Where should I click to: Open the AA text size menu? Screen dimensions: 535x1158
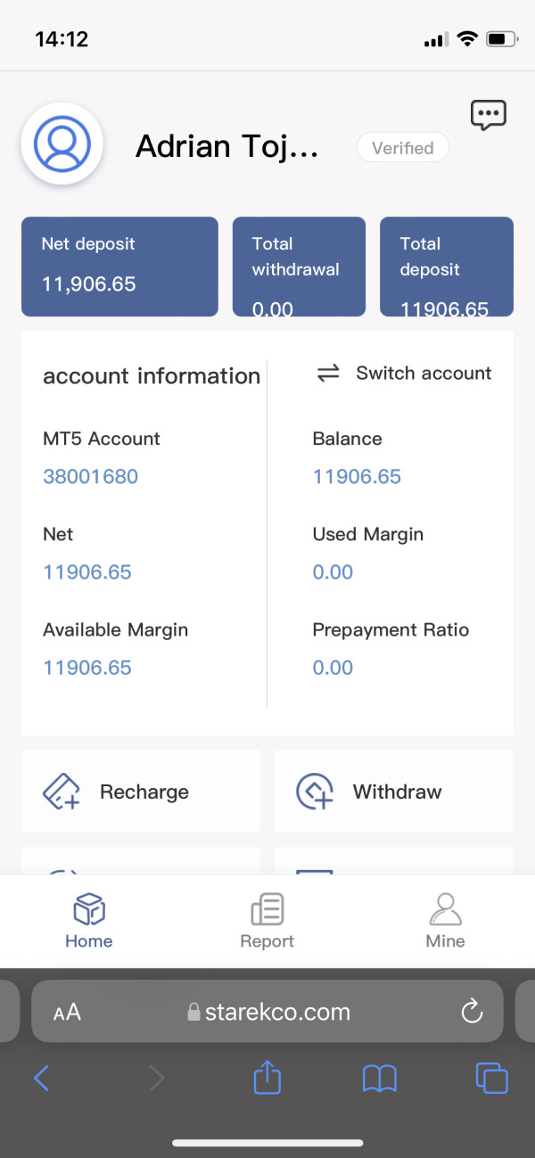click(x=67, y=1012)
